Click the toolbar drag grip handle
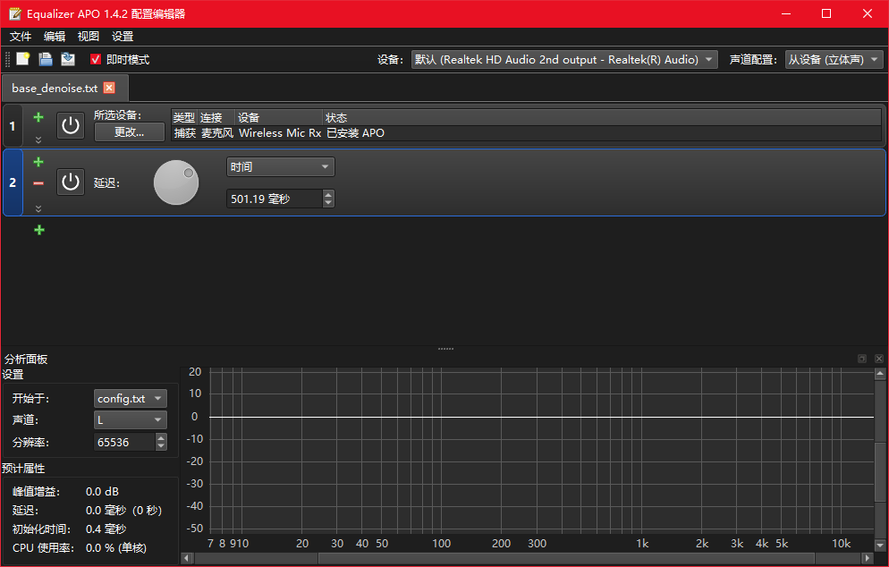This screenshot has height=567, width=889. click(7, 59)
